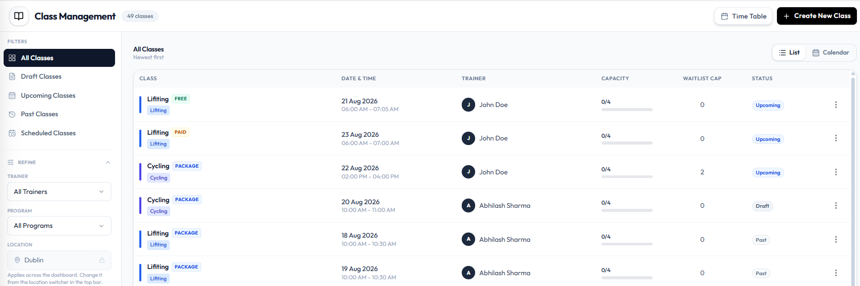Click the refine sliders icon in the sidebar
860x286 pixels.
click(11, 162)
